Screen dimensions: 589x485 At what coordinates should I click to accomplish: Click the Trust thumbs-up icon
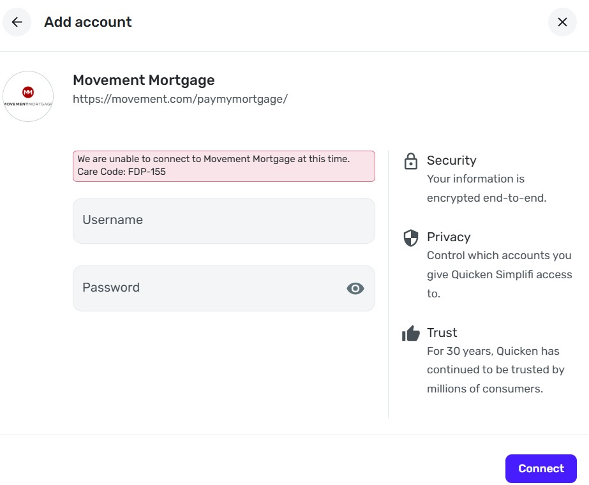(x=411, y=333)
